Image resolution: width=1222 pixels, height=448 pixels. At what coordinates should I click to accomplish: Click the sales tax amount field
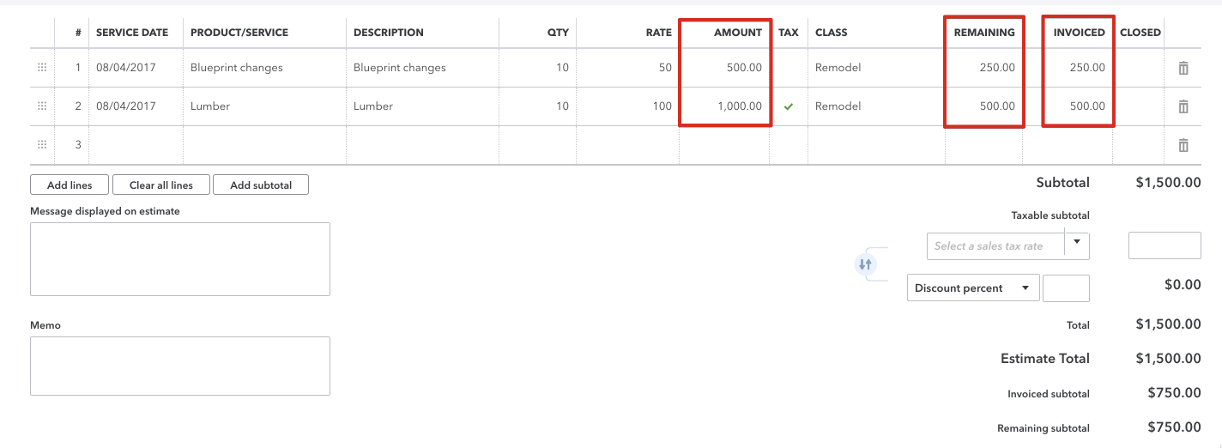1164,245
